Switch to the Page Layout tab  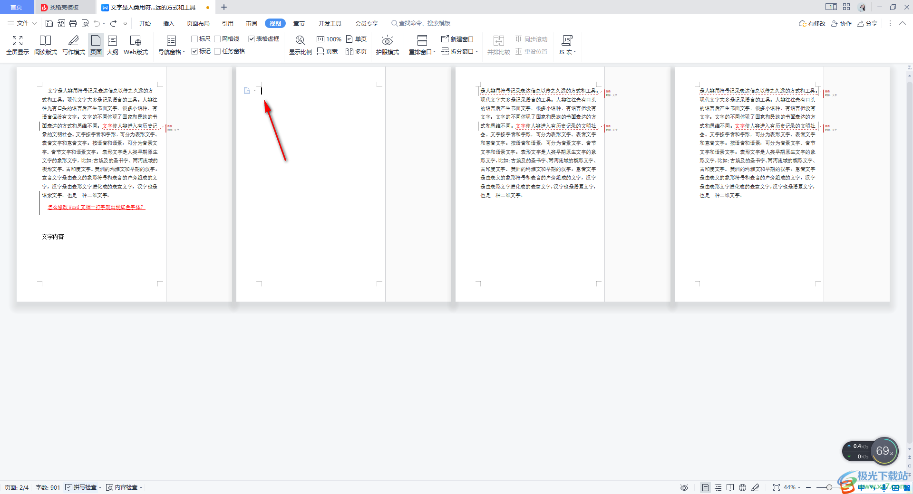coord(198,23)
